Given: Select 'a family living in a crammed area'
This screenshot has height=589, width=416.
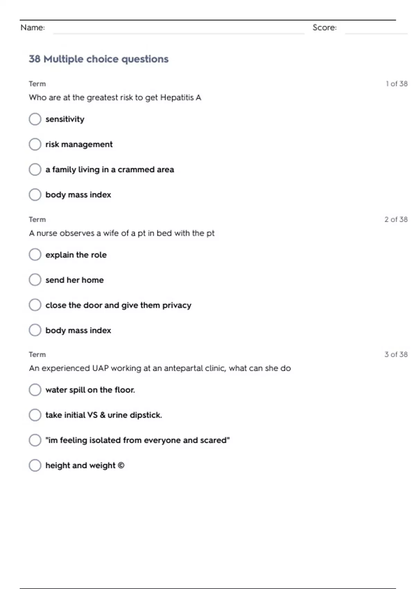Looking at the screenshot, I should (x=35, y=169).
